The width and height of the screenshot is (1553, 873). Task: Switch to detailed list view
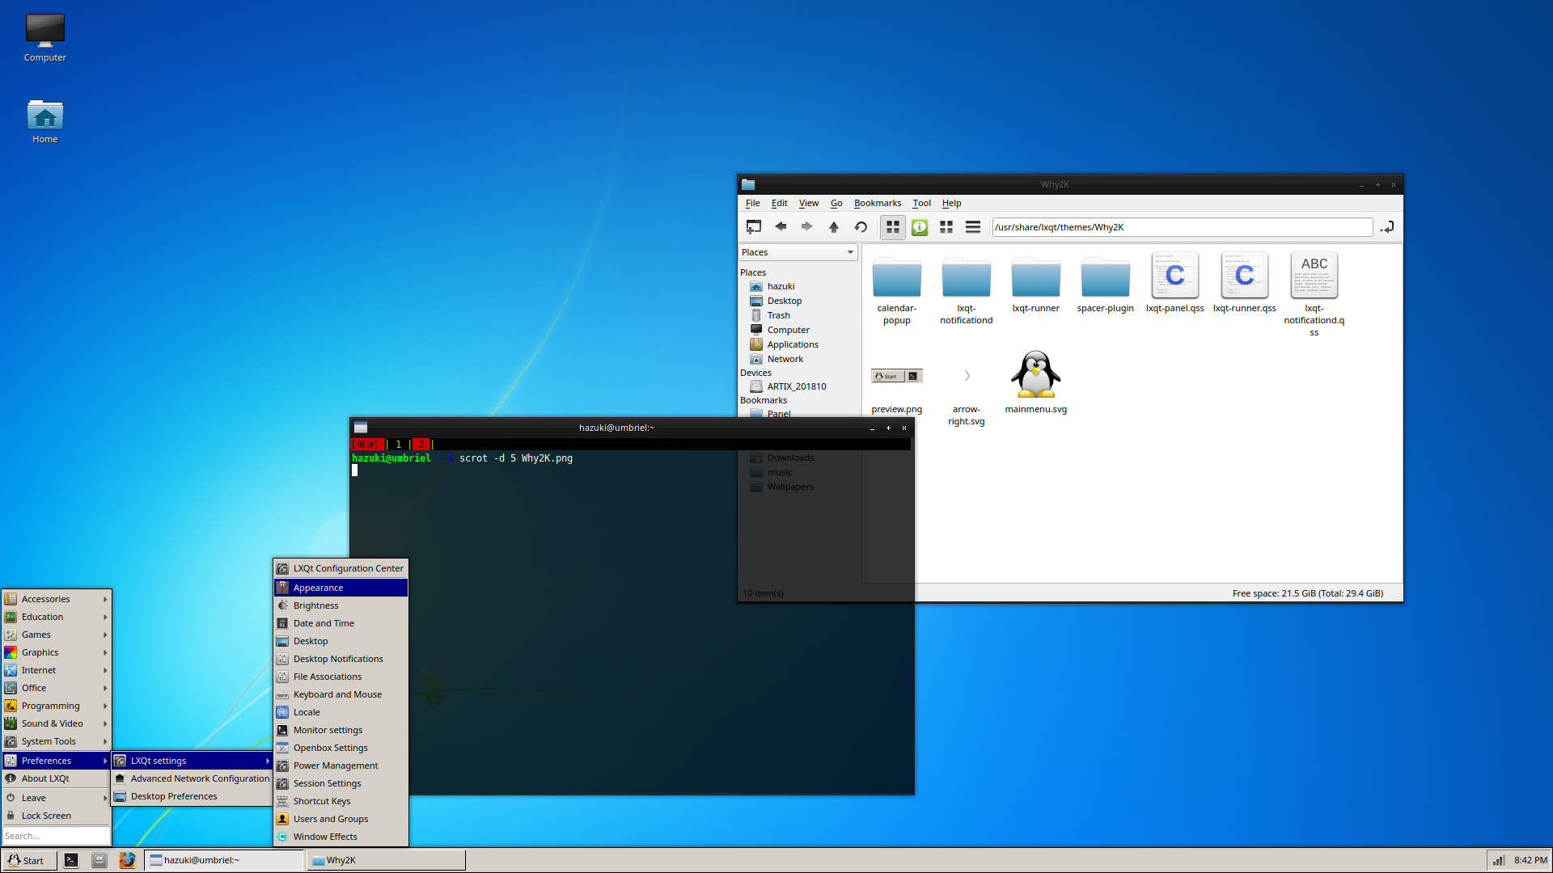973,227
